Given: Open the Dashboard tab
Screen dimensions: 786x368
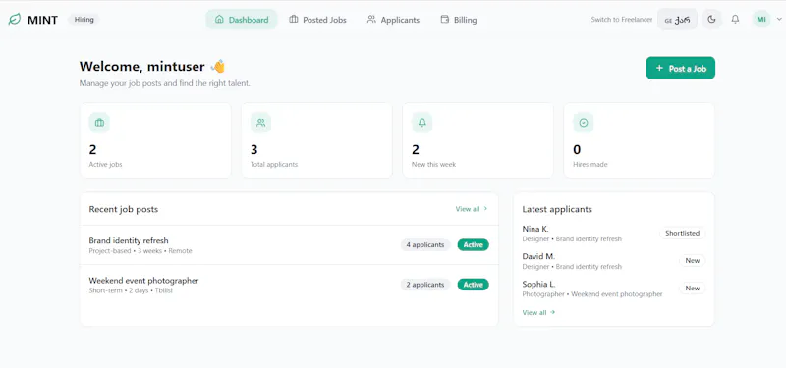Looking at the screenshot, I should pos(242,20).
